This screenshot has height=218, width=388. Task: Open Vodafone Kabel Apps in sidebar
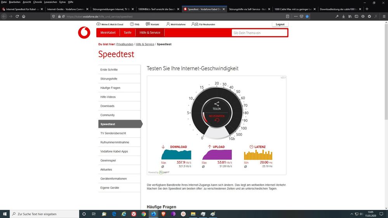tap(119, 151)
